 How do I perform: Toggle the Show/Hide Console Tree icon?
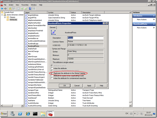tap(14, 9)
